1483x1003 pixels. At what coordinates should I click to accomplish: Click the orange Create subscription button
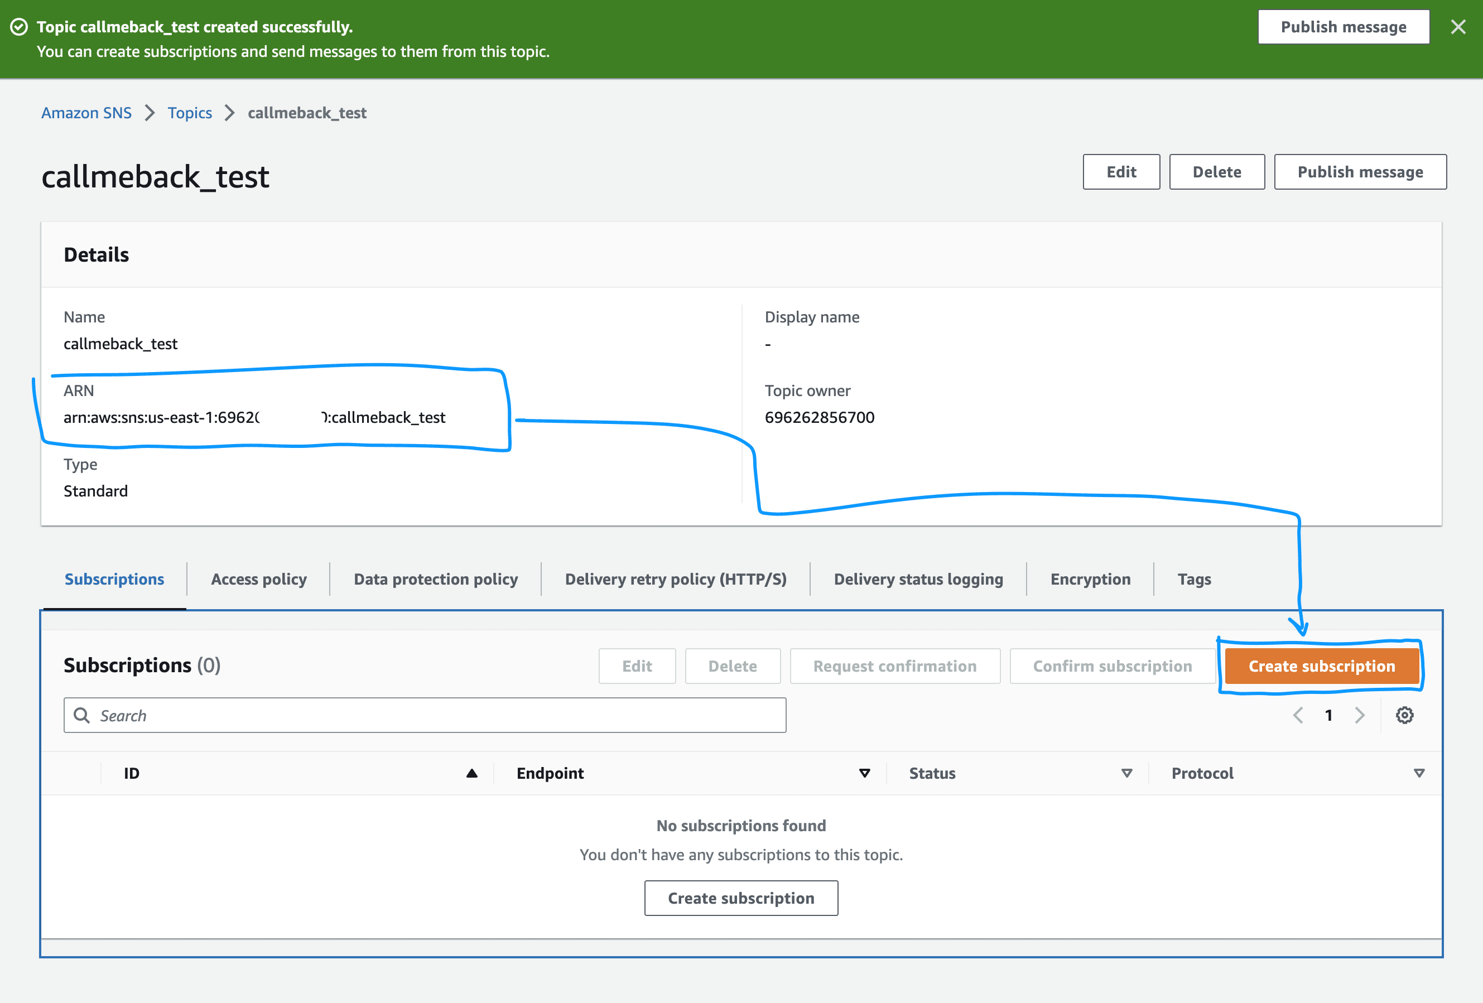pyautogui.click(x=1322, y=666)
